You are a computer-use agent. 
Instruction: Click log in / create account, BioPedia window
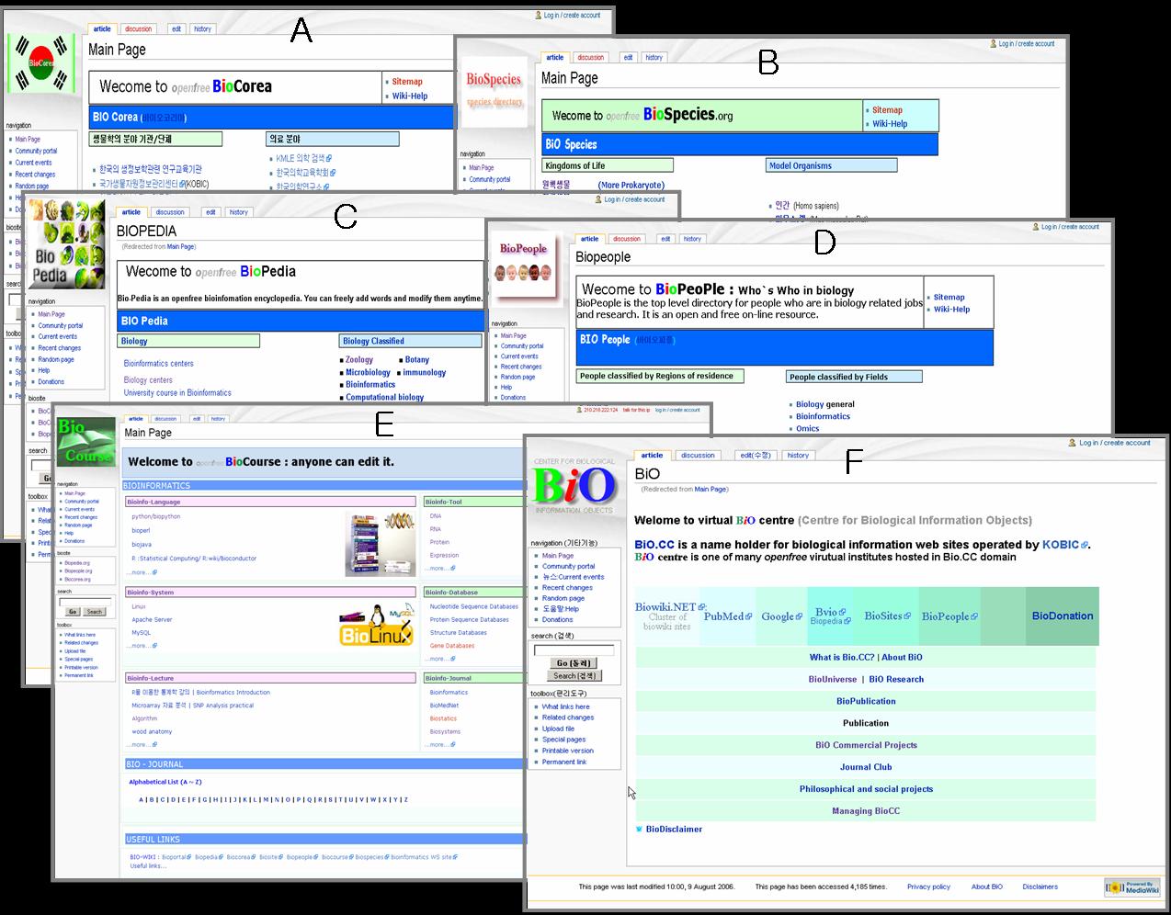634,199
